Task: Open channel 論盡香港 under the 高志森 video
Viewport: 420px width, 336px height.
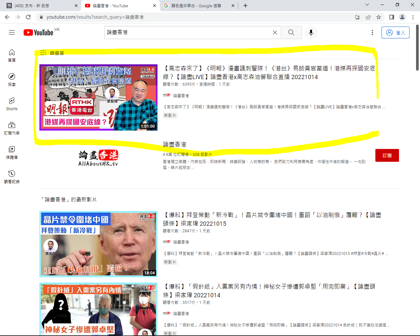Action: pyautogui.click(x=181, y=95)
